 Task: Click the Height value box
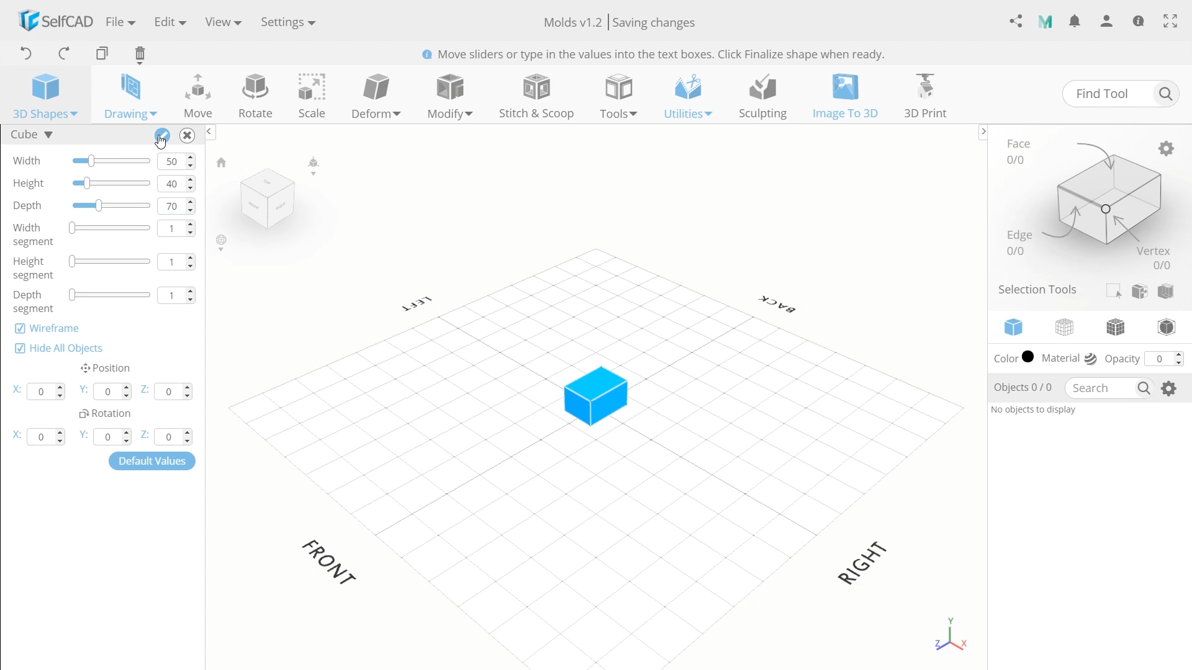coord(172,184)
